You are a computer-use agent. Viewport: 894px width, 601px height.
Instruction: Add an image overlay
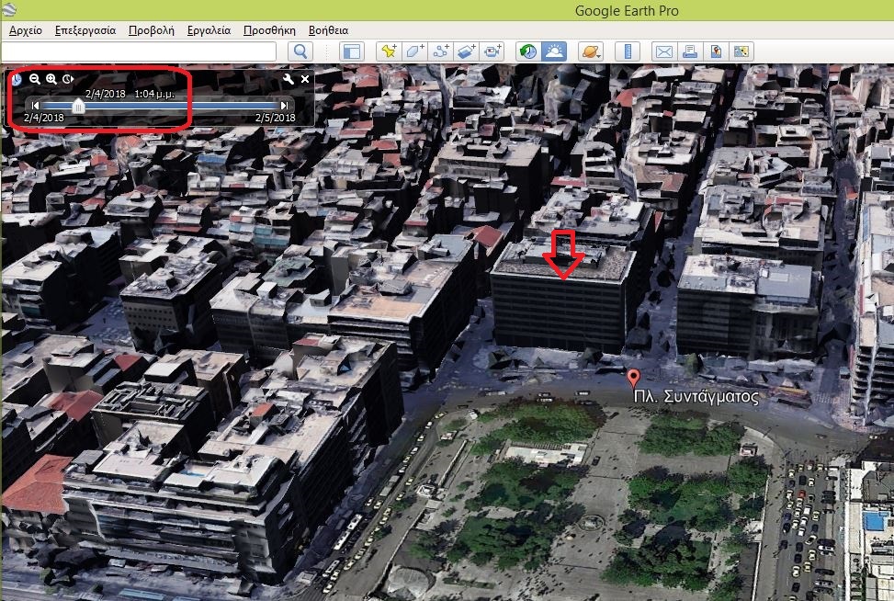click(467, 51)
